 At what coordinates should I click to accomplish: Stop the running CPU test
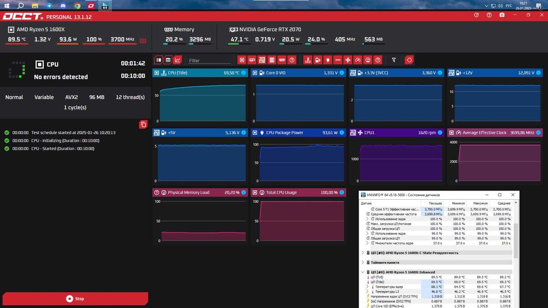click(75, 299)
